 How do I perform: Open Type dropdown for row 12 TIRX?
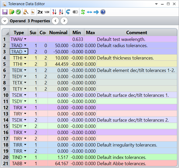[25, 107]
